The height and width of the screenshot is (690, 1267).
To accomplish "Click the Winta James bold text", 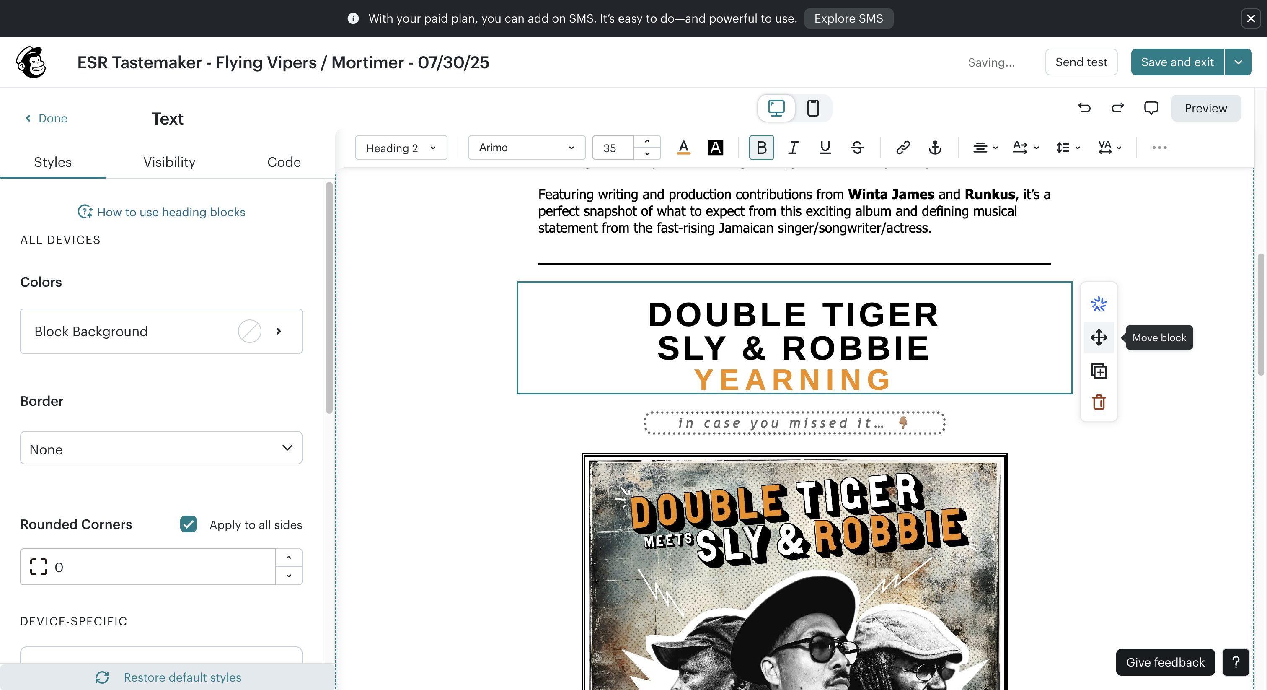I will coord(891,195).
